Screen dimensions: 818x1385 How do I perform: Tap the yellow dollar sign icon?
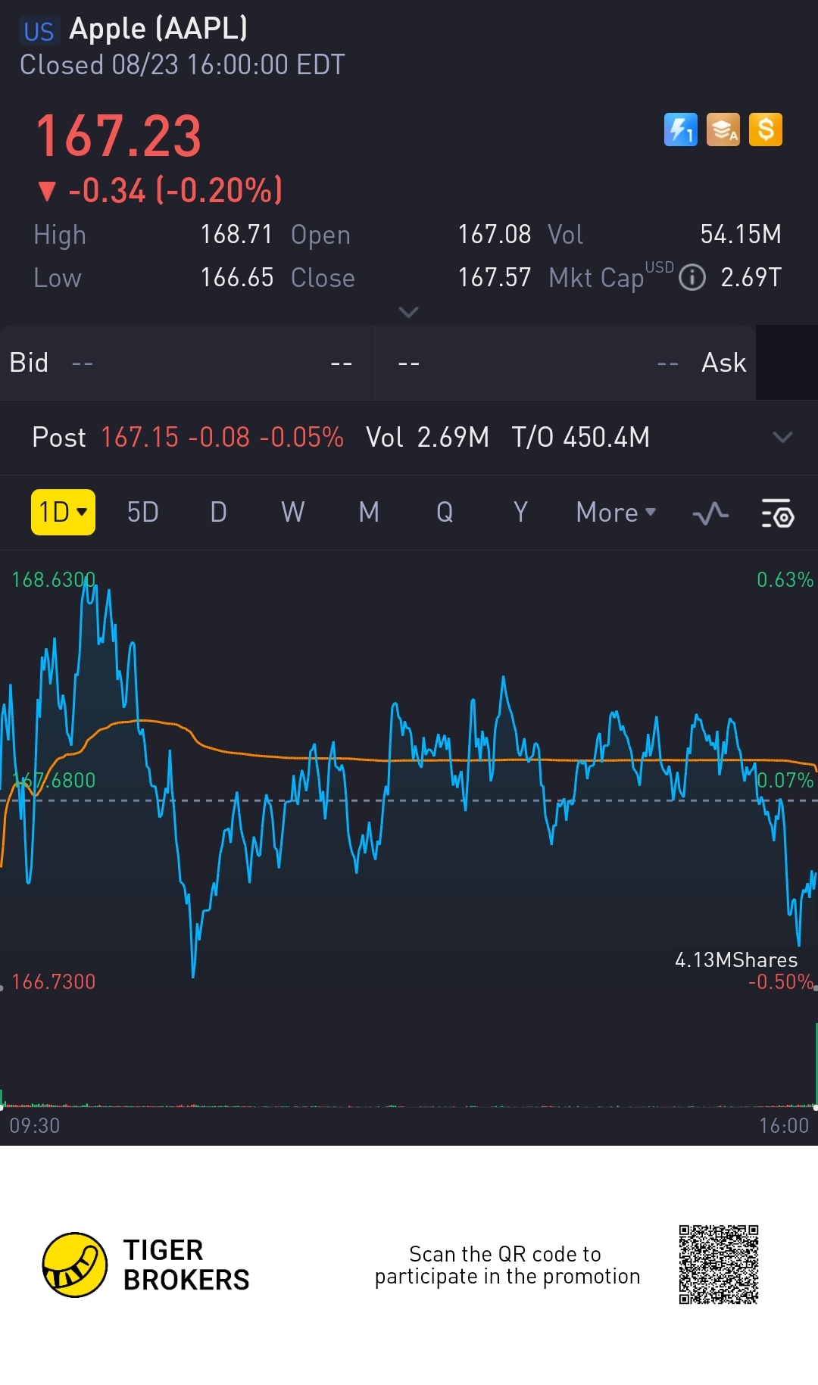click(x=765, y=129)
